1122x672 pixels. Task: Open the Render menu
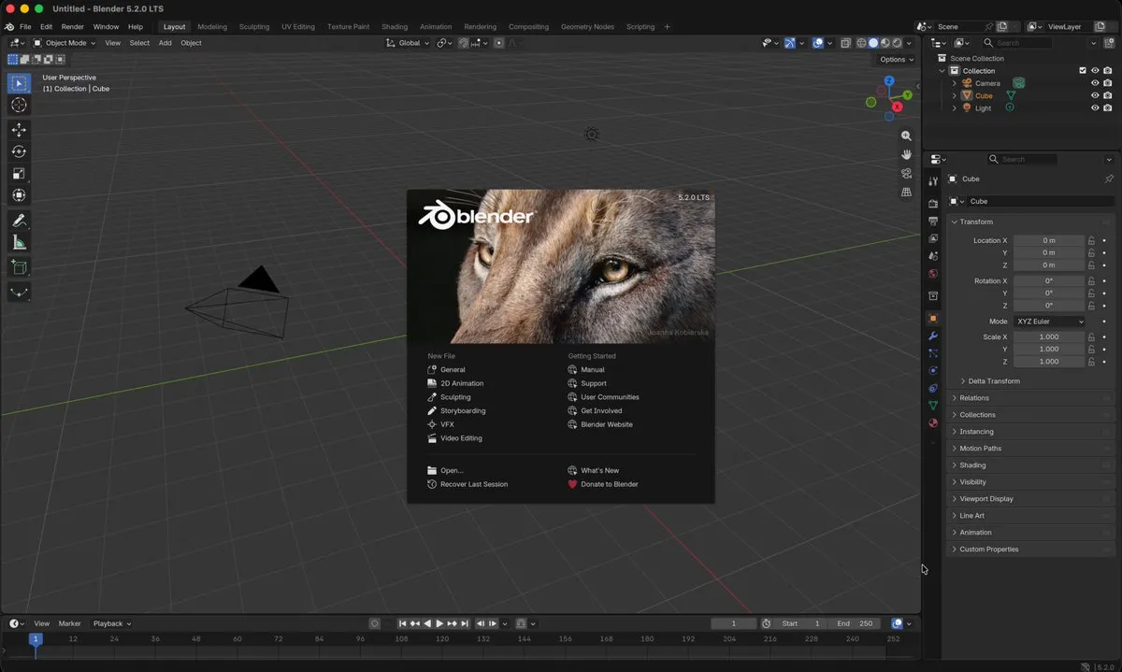click(x=73, y=27)
